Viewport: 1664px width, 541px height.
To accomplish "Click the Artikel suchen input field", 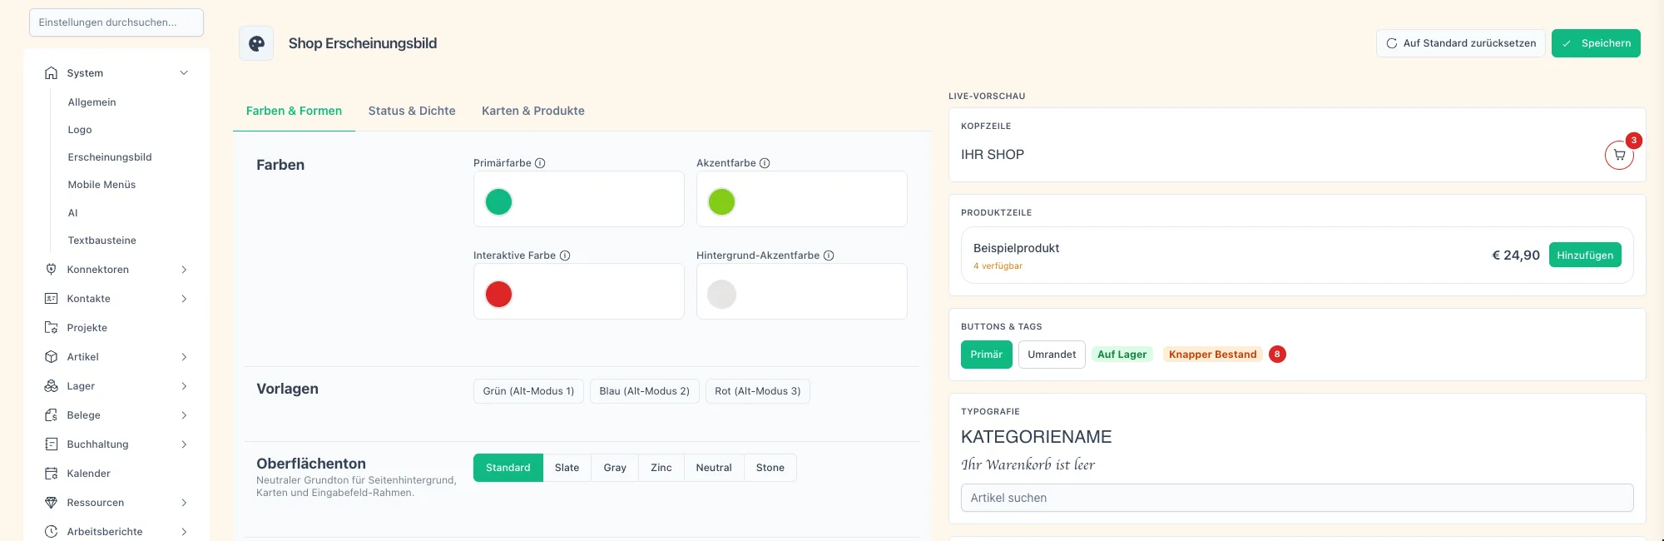I will [x=1297, y=498].
